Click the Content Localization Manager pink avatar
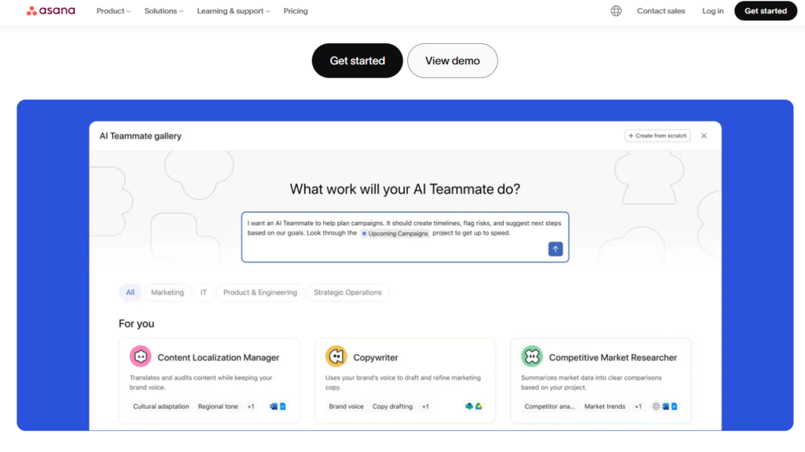Screen dimensions: 805x452 click(140, 357)
